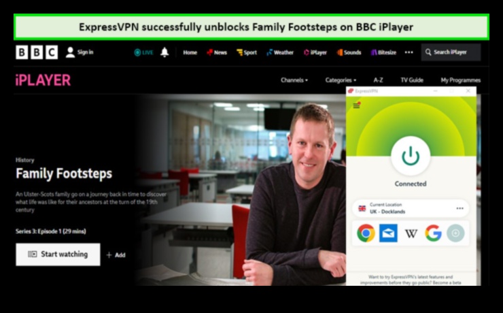503x313 pixels.
Task: Open the ExpressVPN hamburger menu
Action: pos(356,105)
